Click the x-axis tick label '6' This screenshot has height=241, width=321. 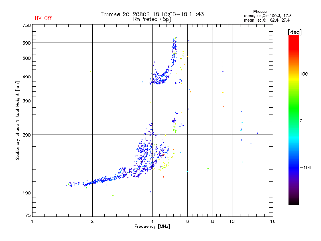187,221
